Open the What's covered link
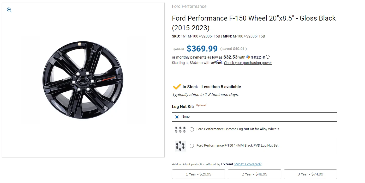Screen dimensions: 365x183 (248, 164)
